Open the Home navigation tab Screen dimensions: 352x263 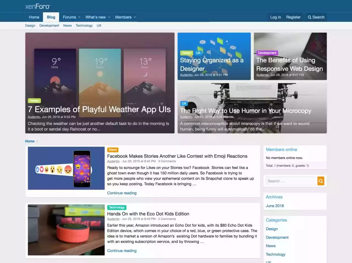click(34, 17)
